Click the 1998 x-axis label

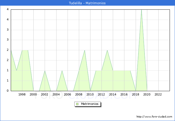pyautogui.click(x=22, y=94)
